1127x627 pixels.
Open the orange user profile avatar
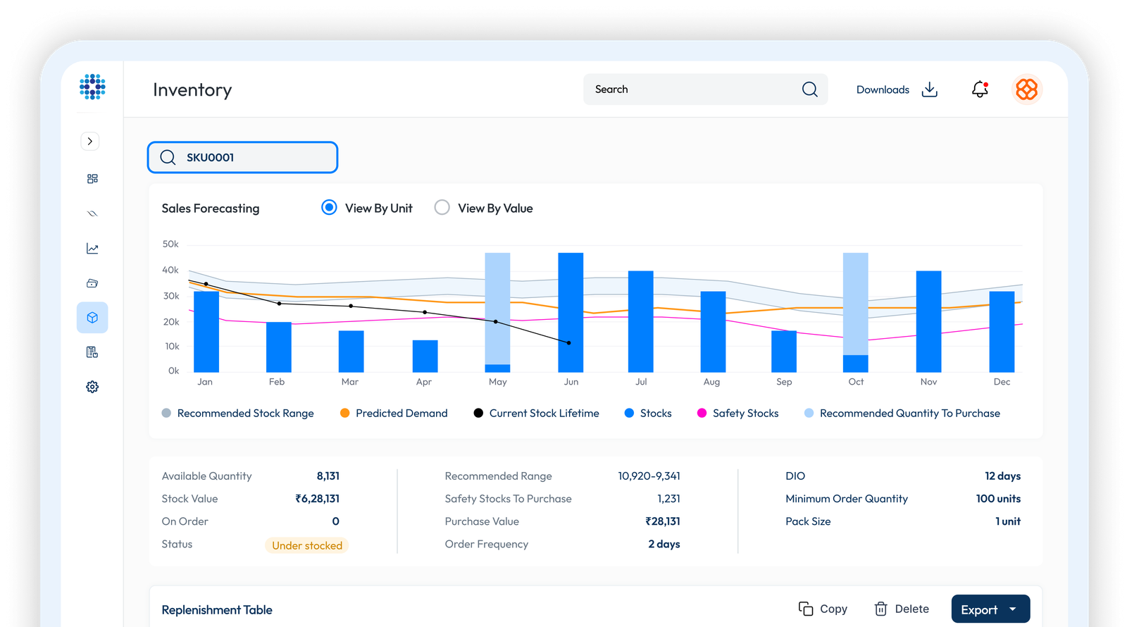point(1026,89)
